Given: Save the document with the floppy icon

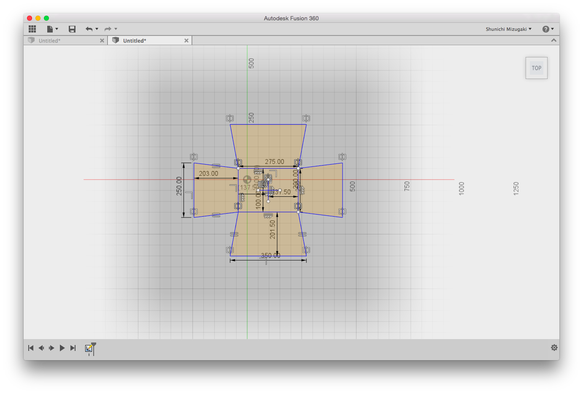Looking at the screenshot, I should coord(72,29).
